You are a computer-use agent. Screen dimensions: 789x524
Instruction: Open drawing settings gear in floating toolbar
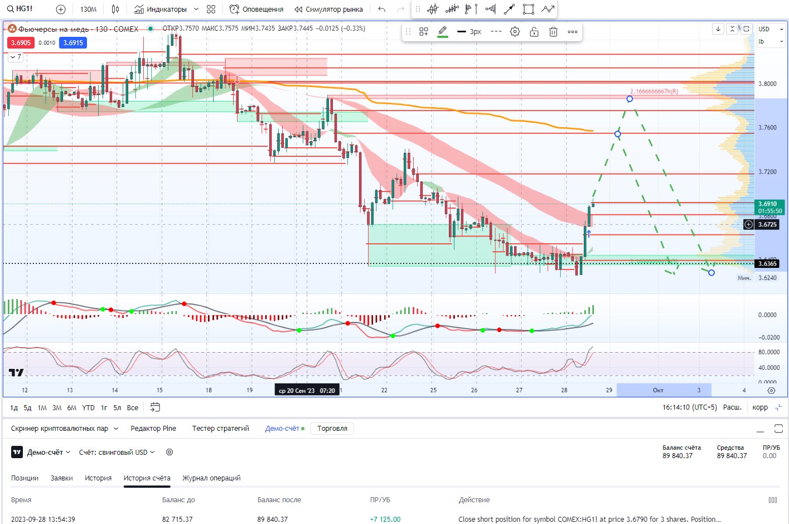pos(515,32)
